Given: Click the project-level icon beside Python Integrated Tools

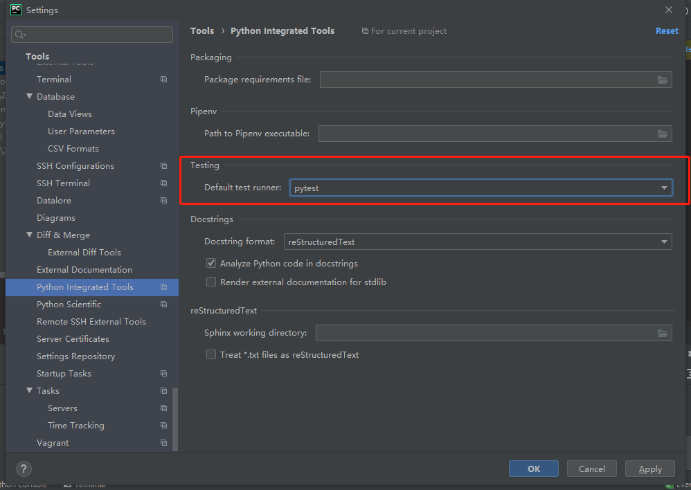Looking at the screenshot, I should click(163, 287).
